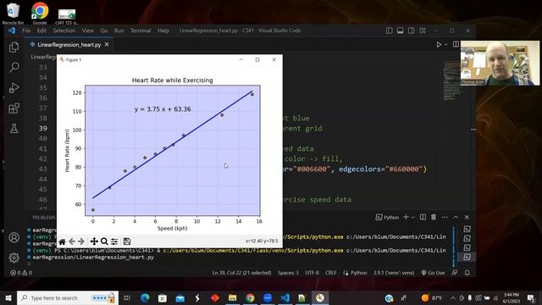This screenshot has width=542, height=305.
Task: Reset plot view with Home icon
Action: click(62, 241)
